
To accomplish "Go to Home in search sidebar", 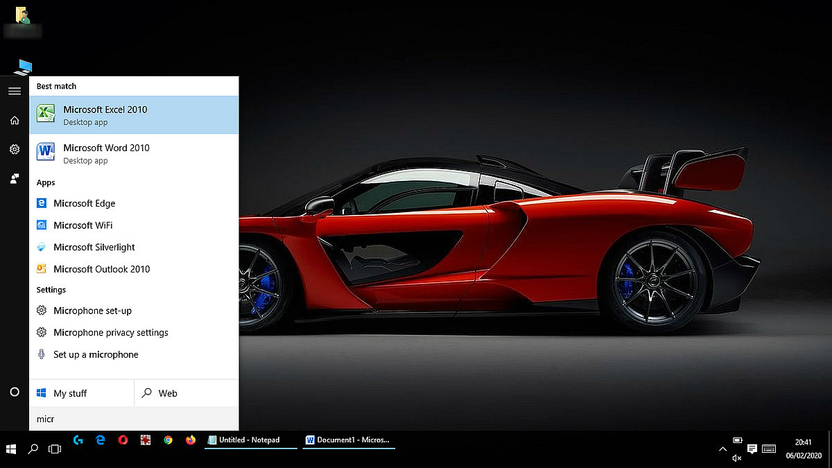I will pyautogui.click(x=15, y=121).
